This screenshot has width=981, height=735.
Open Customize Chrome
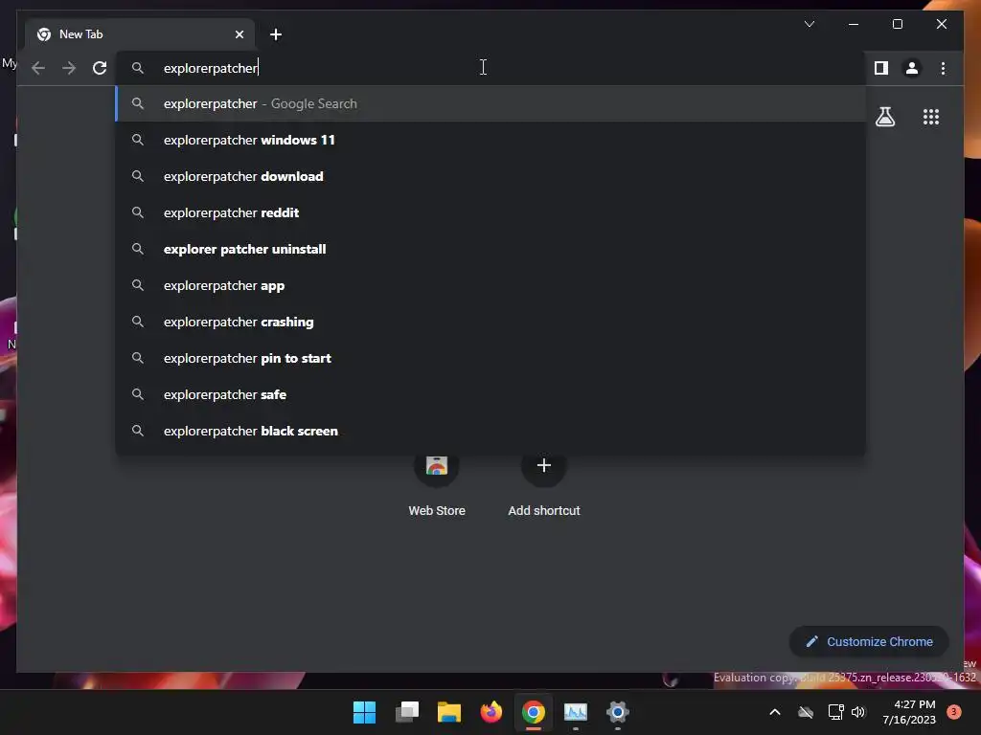(x=869, y=642)
